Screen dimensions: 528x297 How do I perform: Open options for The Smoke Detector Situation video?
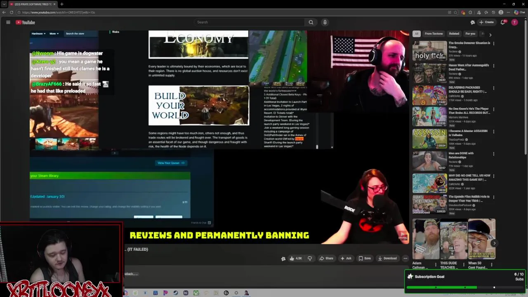493,43
